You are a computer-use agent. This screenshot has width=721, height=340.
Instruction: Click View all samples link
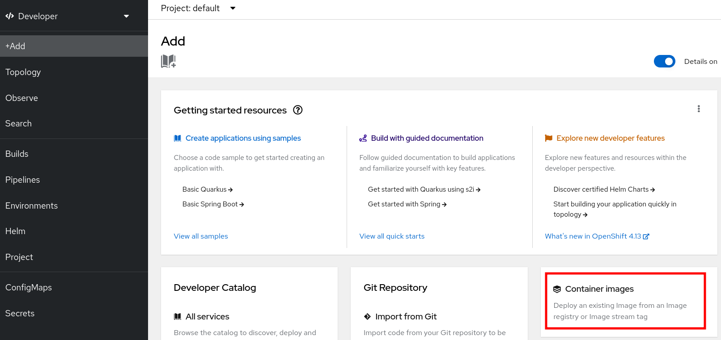pos(201,236)
